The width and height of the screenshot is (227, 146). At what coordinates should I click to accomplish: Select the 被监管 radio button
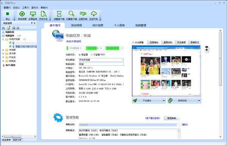click(x=79, y=55)
